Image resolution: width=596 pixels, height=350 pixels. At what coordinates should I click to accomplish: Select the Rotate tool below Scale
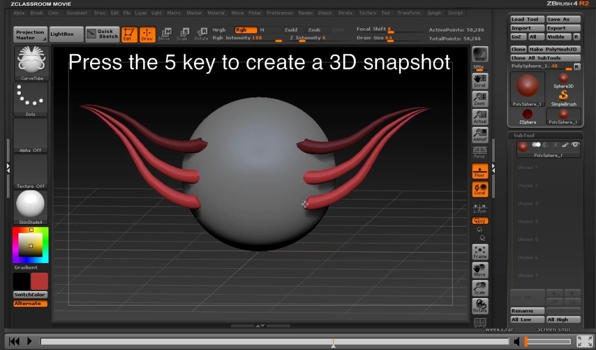point(480,305)
